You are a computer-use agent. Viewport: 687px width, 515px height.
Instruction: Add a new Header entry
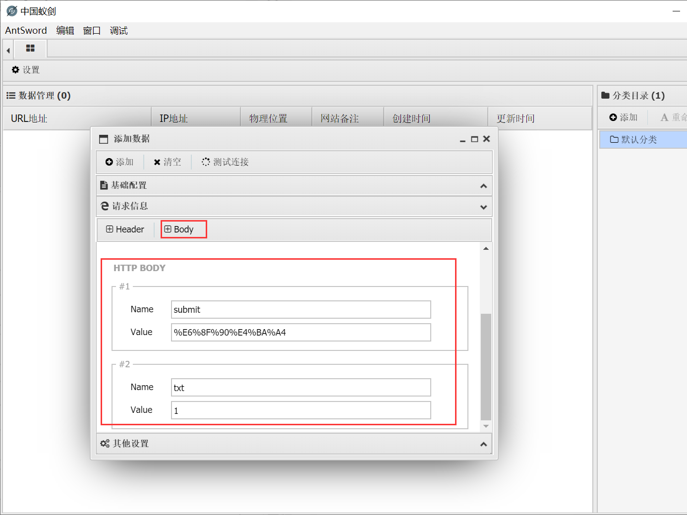pos(125,229)
